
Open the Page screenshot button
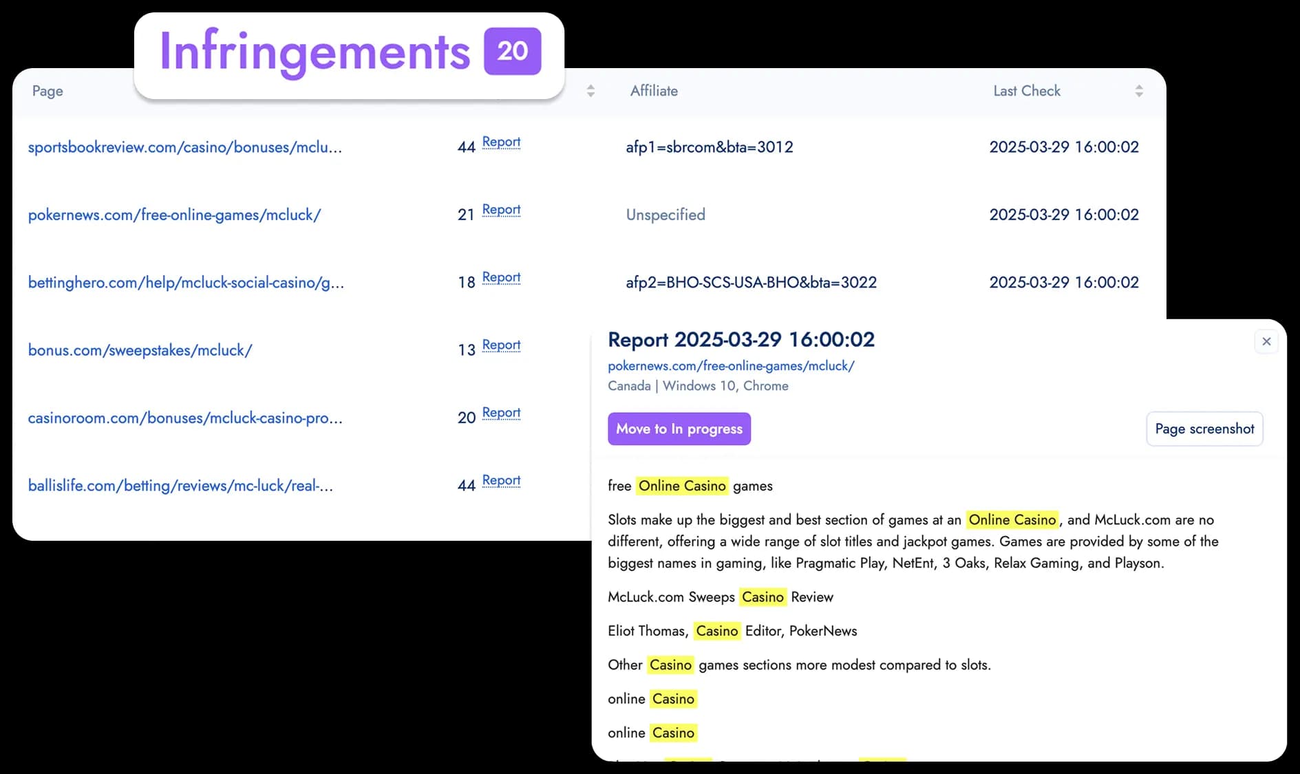1204,429
